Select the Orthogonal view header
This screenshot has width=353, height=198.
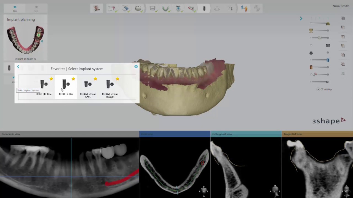pos(246,134)
